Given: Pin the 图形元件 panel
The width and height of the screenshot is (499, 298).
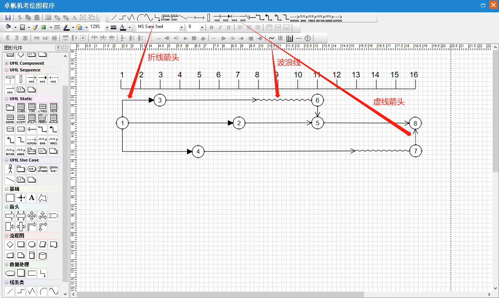Looking at the screenshot, I should (x=58, y=48).
